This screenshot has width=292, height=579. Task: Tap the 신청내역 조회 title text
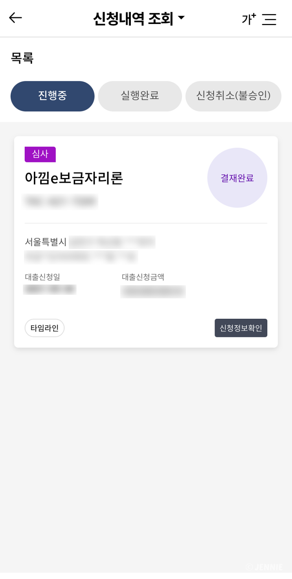pos(133,18)
